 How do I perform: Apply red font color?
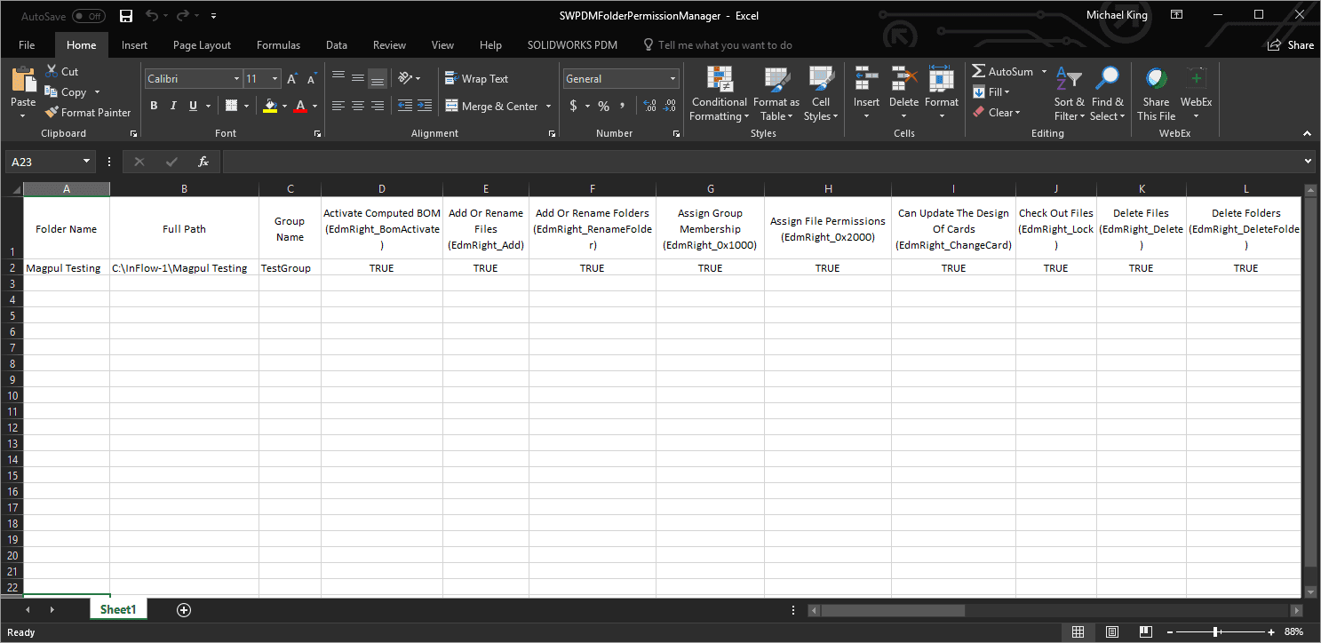300,106
